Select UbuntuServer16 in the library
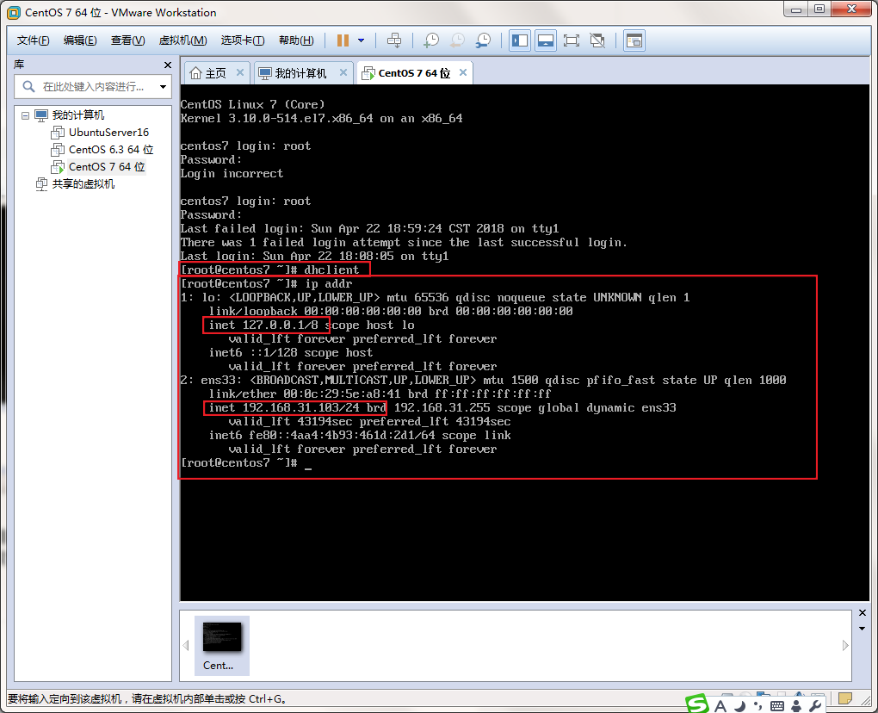Image resolution: width=878 pixels, height=713 pixels. 108,133
